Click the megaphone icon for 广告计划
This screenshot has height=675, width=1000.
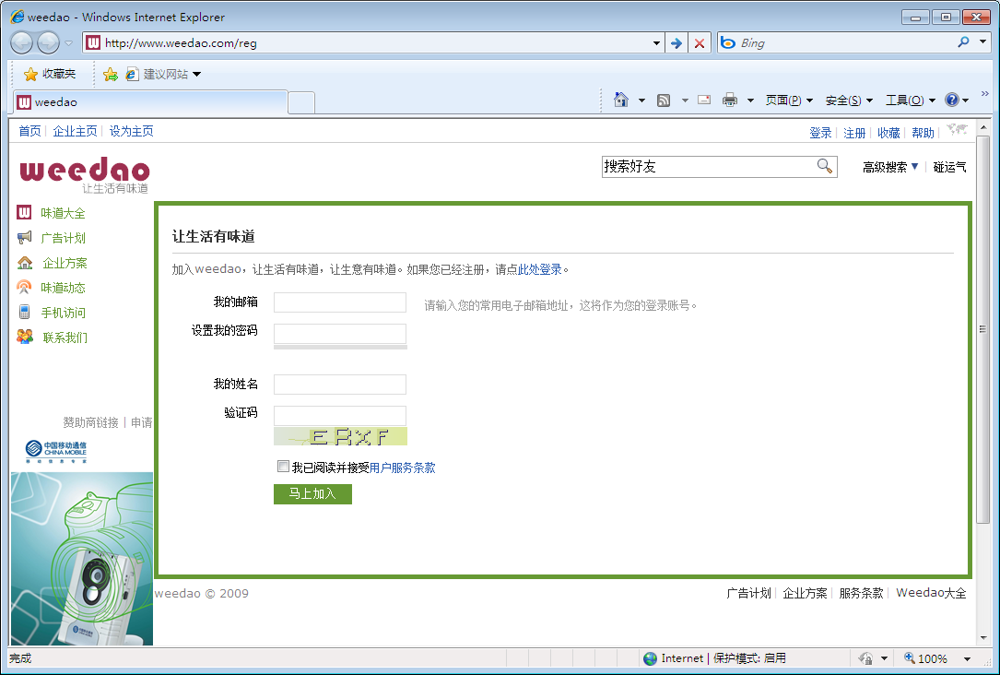coord(24,237)
